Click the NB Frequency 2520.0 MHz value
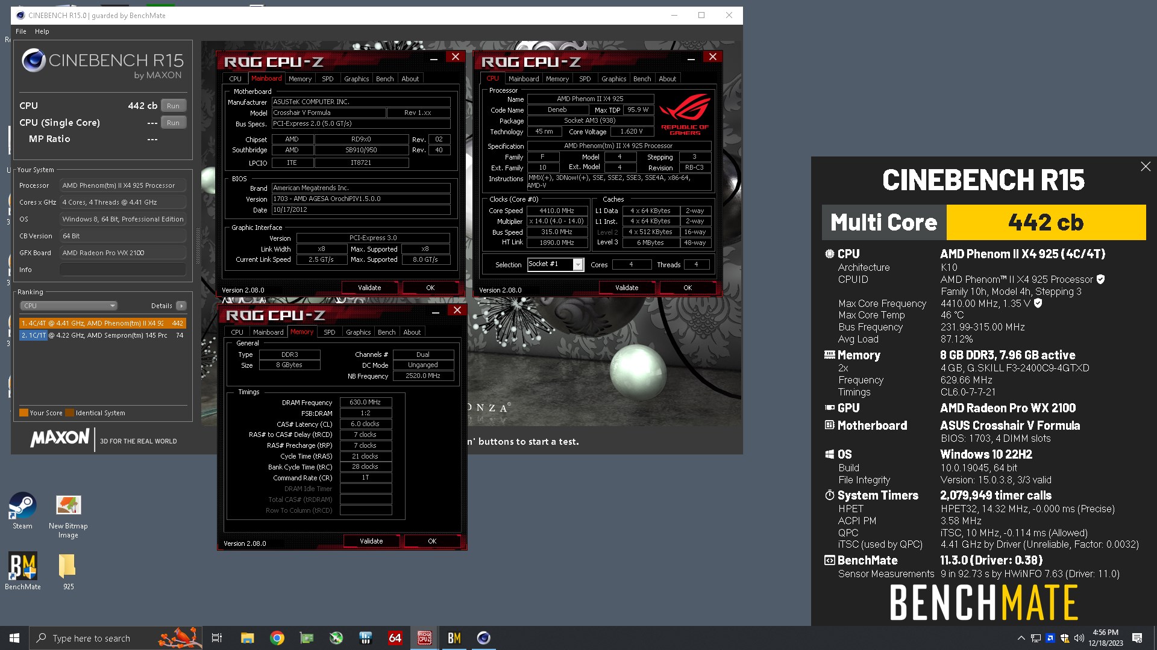1157x650 pixels. pyautogui.click(x=423, y=376)
